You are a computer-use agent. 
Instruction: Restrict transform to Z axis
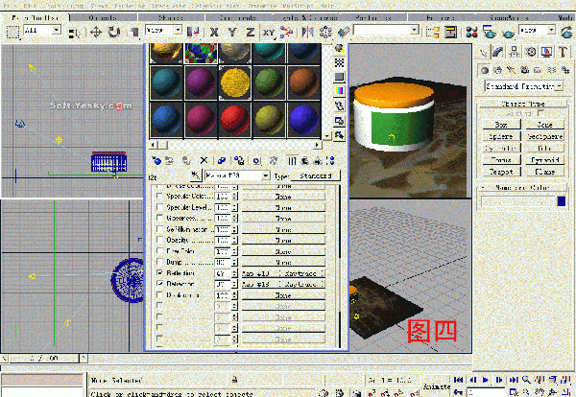pyautogui.click(x=251, y=32)
